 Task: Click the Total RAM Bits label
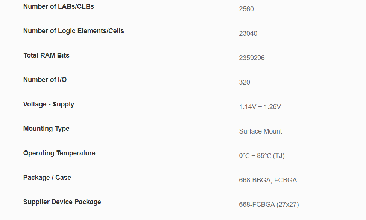pos(46,55)
